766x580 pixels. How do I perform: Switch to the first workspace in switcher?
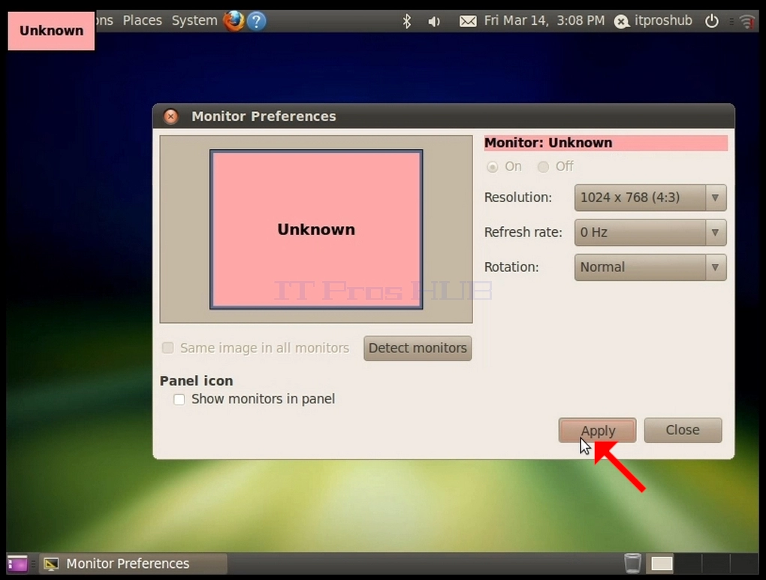coord(662,563)
